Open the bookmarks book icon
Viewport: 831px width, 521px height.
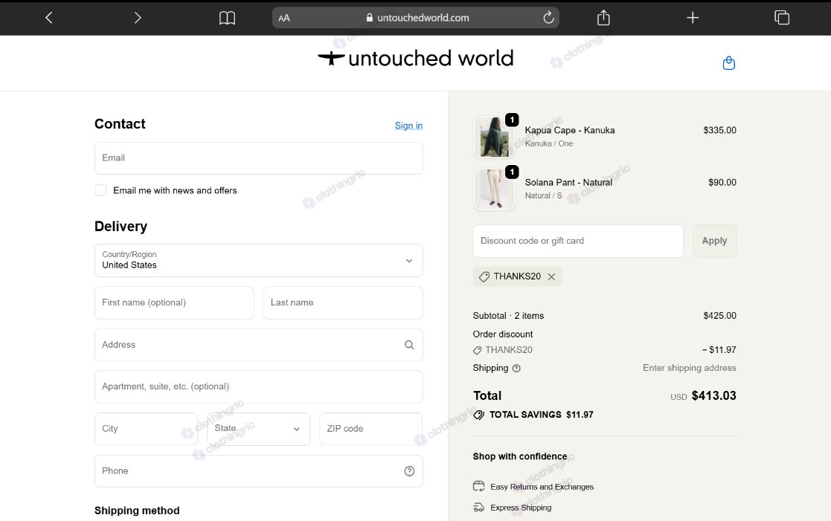tap(228, 18)
